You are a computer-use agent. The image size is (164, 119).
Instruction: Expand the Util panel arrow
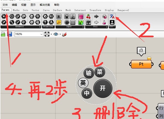107,27
